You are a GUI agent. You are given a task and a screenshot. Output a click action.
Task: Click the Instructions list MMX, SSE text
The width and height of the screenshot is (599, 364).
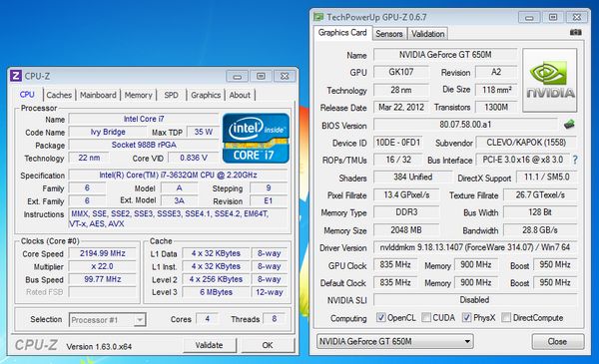pyautogui.click(x=178, y=218)
